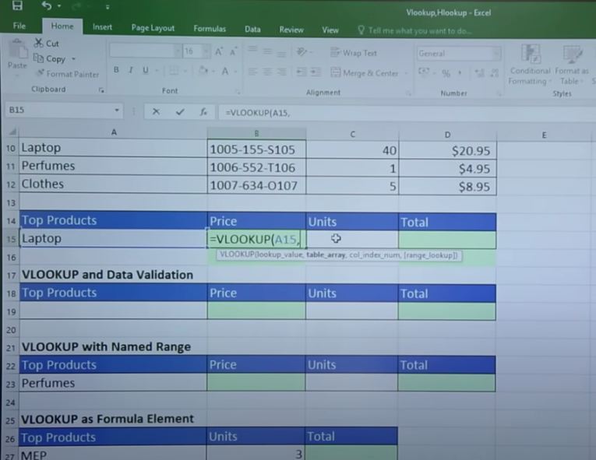Click the $4.95 cell
Image resolution: width=596 pixels, height=460 pixels.
447,168
